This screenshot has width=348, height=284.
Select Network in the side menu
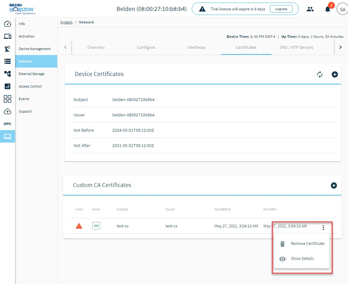click(x=36, y=61)
